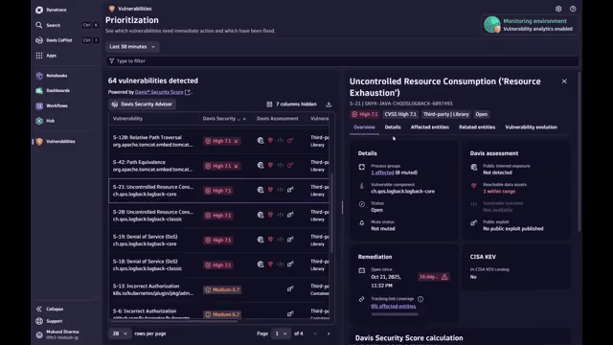Open Notebooks from the sidebar
Viewport: 613px width, 345px height.
pyautogui.click(x=57, y=76)
